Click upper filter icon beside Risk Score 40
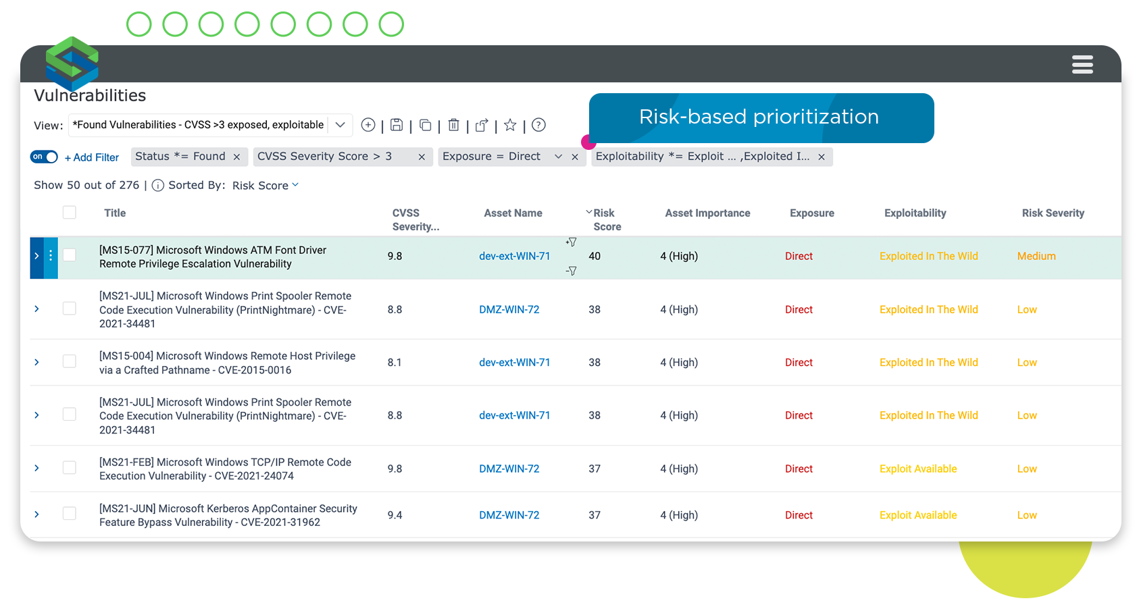Viewport: 1135px width, 609px height. (572, 242)
